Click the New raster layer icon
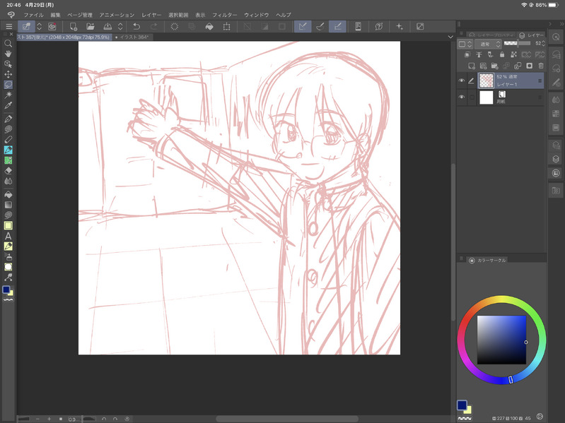565x423 pixels. point(472,66)
